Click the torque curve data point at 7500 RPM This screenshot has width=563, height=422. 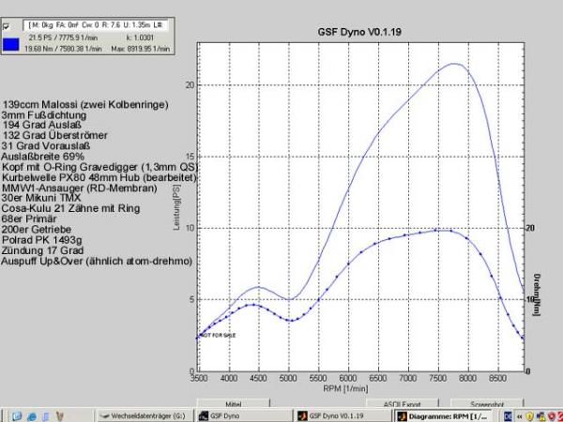tap(437, 231)
